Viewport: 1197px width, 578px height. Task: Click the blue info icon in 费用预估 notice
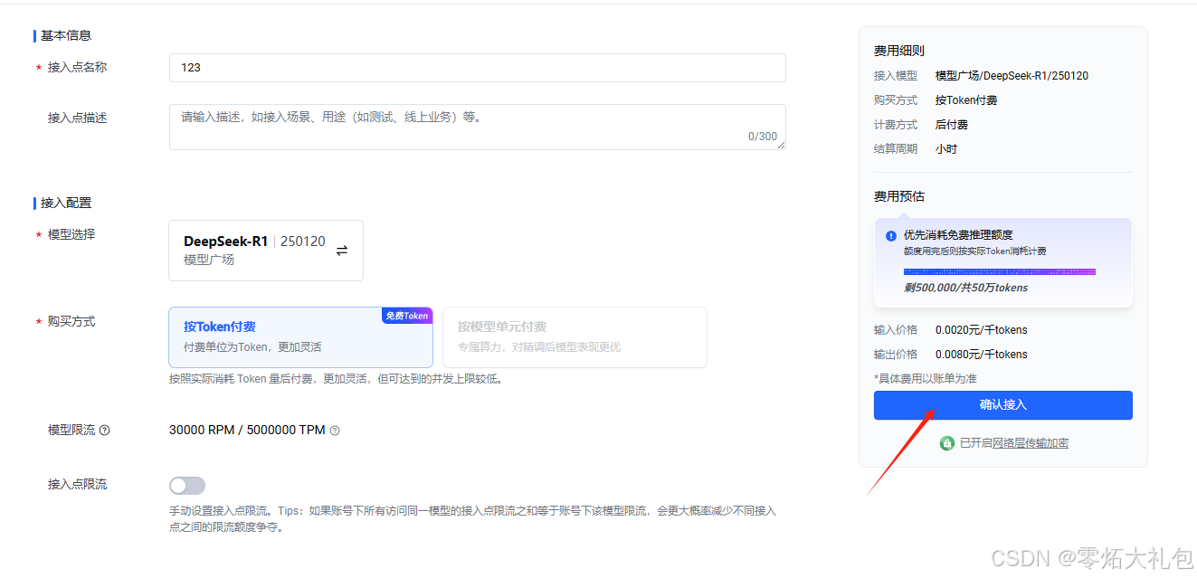point(891,235)
